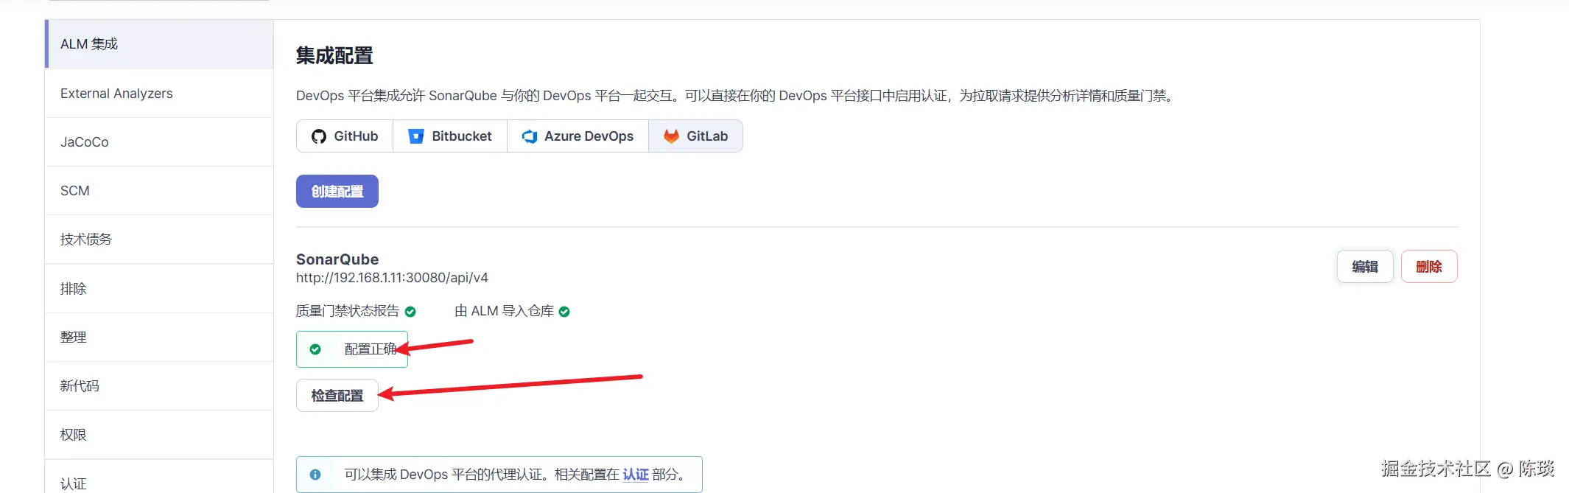Image resolution: width=1569 pixels, height=493 pixels.
Task: Switch to the GitHub tab
Action: (x=345, y=136)
